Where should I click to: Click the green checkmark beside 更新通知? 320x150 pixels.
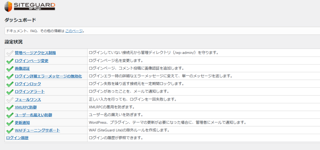click(10, 123)
